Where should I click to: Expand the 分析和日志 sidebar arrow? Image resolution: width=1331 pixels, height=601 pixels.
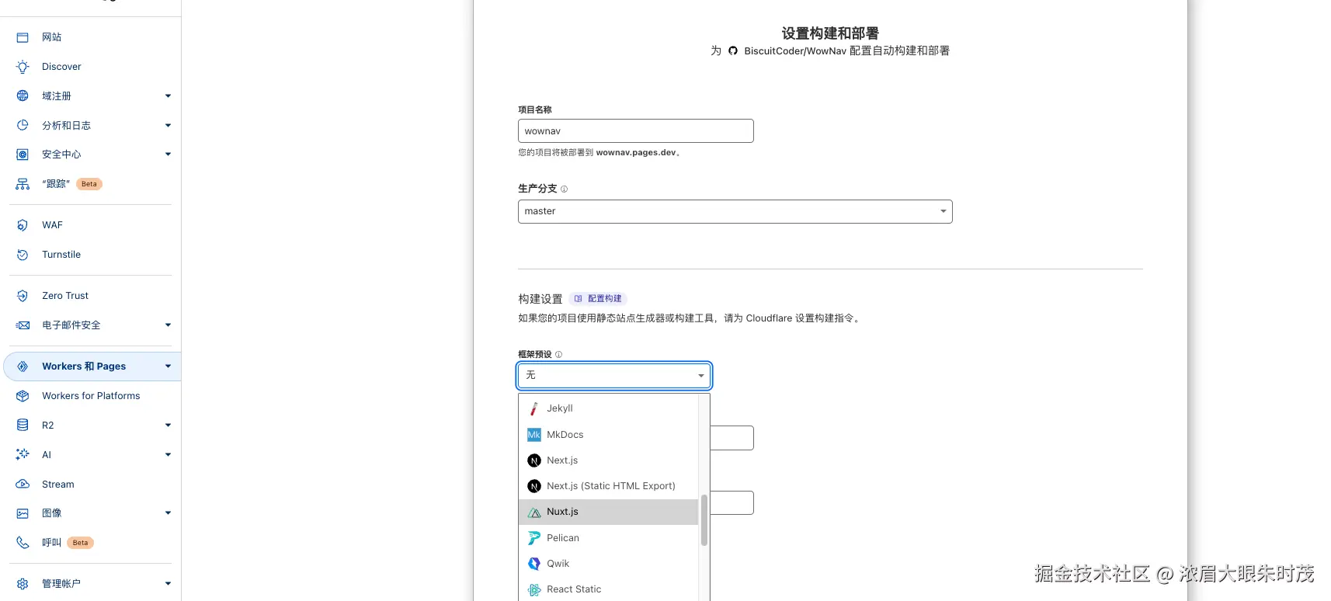pyautogui.click(x=168, y=125)
